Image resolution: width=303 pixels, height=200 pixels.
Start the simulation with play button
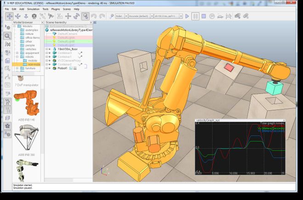(x=187, y=16)
